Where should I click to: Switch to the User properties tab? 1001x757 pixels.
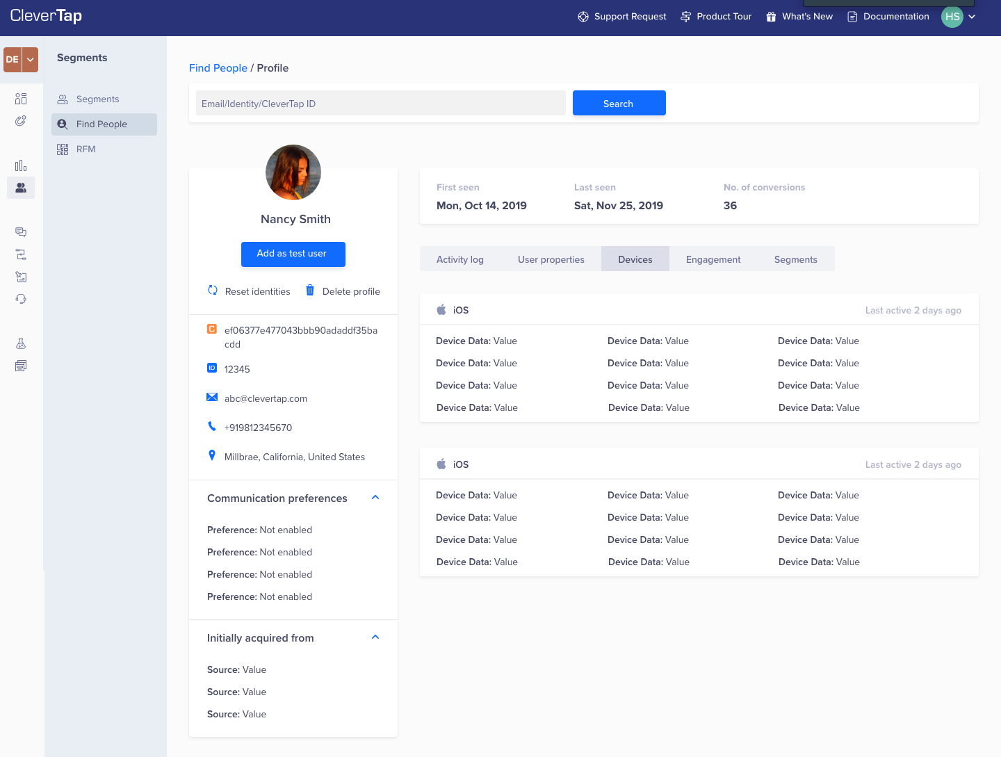(x=551, y=259)
